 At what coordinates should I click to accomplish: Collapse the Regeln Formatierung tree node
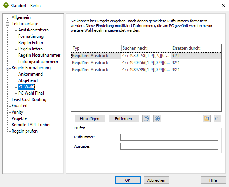[x=7, y=68]
